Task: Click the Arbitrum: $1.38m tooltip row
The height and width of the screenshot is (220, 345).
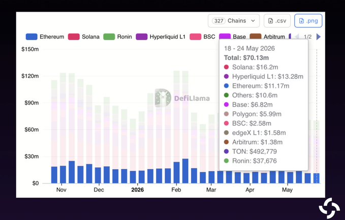Action: [253, 142]
